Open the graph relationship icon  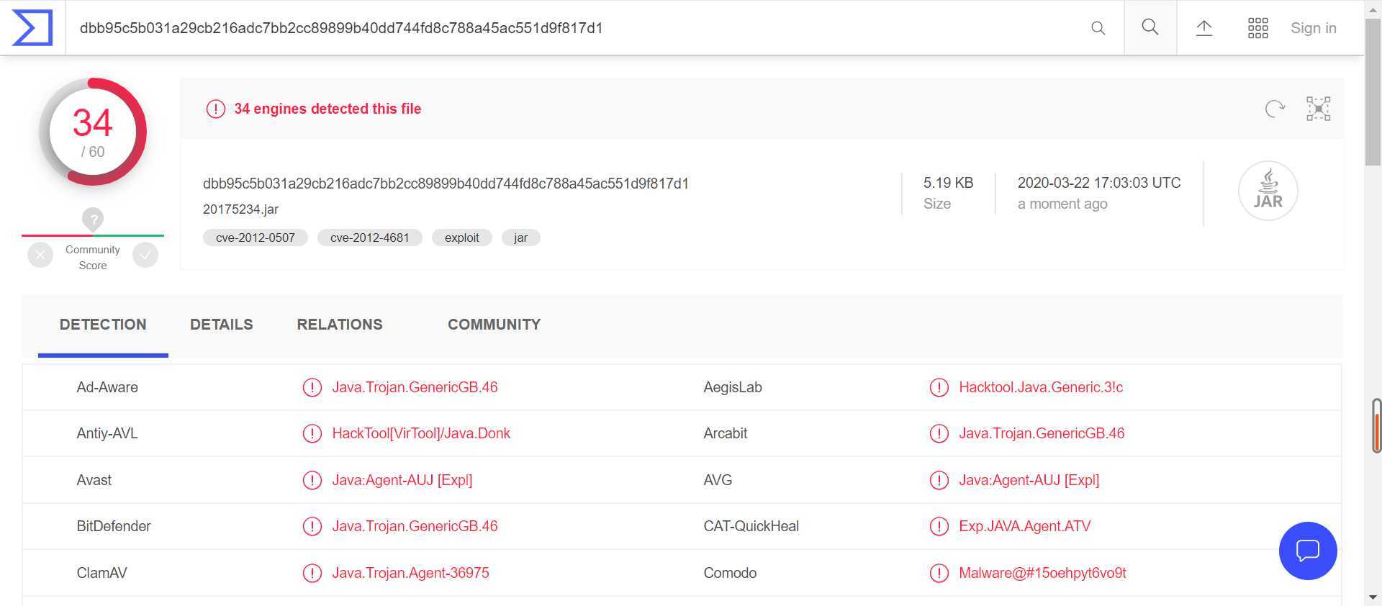point(1319,109)
